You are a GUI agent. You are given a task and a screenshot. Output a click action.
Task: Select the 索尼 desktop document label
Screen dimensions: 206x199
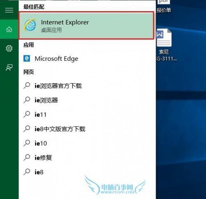click(x=164, y=52)
